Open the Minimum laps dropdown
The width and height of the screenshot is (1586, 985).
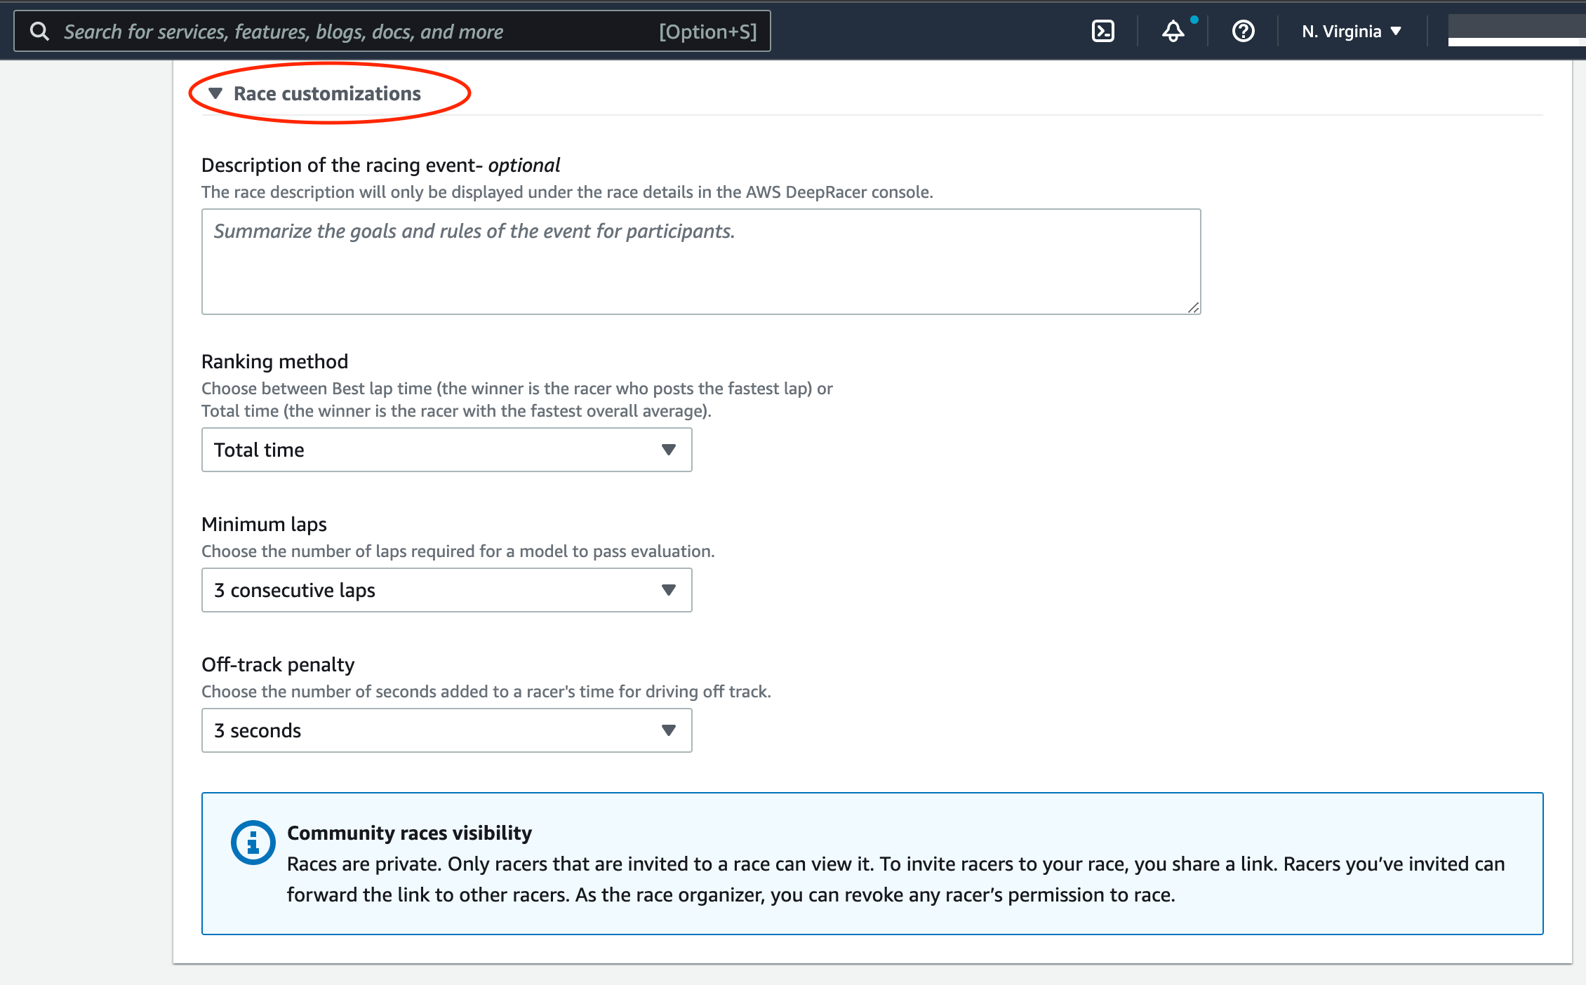(x=447, y=590)
